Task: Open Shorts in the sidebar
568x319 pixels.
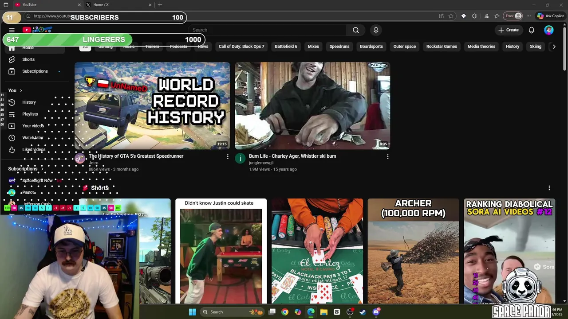Action: (28, 59)
